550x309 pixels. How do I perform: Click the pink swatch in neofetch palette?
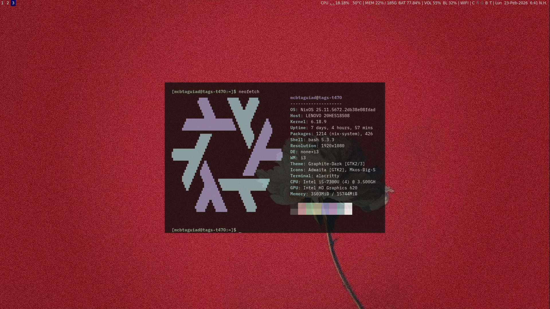[x=302, y=209]
